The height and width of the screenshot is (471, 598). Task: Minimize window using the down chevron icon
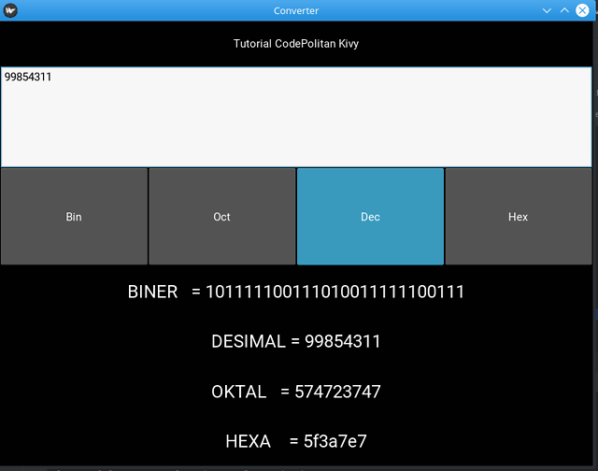pos(547,10)
